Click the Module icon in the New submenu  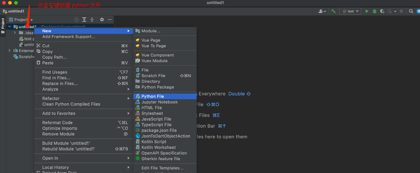[138, 31]
